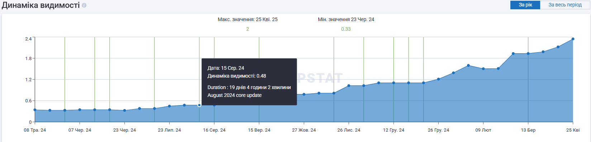Click the first data point at 08 Тра. 24
This screenshot has width=591, height=142.
pyautogui.click(x=35, y=110)
